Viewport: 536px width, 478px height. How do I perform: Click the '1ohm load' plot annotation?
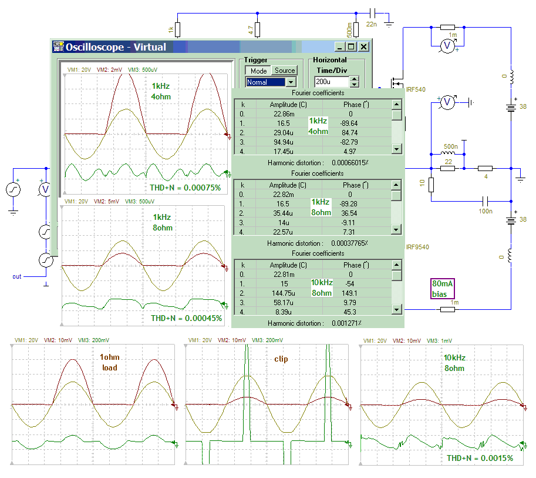[109, 362]
